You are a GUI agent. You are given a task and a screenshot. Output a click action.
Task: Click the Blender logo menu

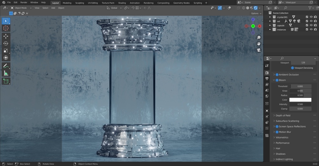(x=3, y=3)
